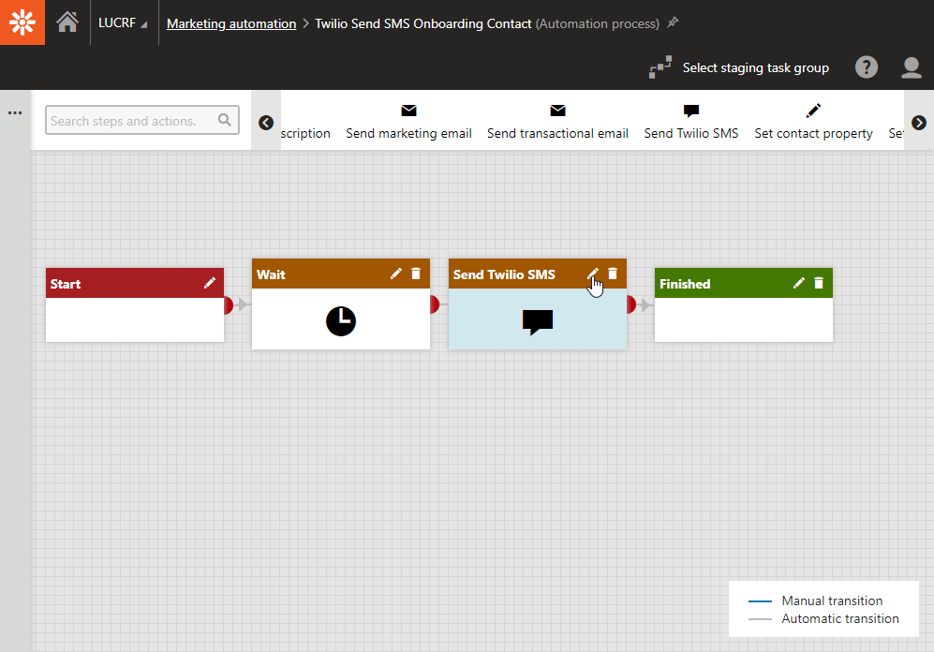Image resolution: width=934 pixels, height=652 pixels.
Task: Click the SMS bubble icon in Send Twilio SMS step
Action: (x=537, y=321)
